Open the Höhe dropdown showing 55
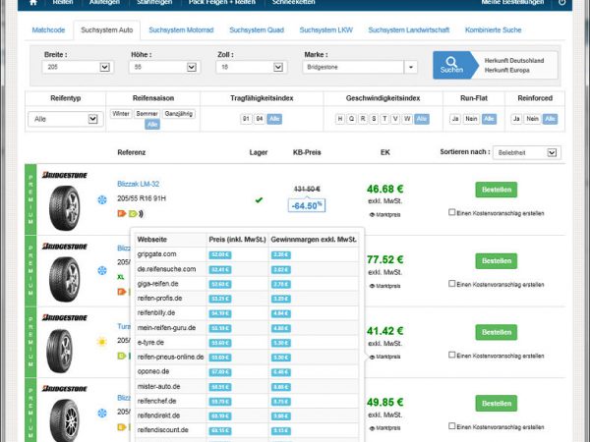This screenshot has height=442, width=590. tap(164, 67)
